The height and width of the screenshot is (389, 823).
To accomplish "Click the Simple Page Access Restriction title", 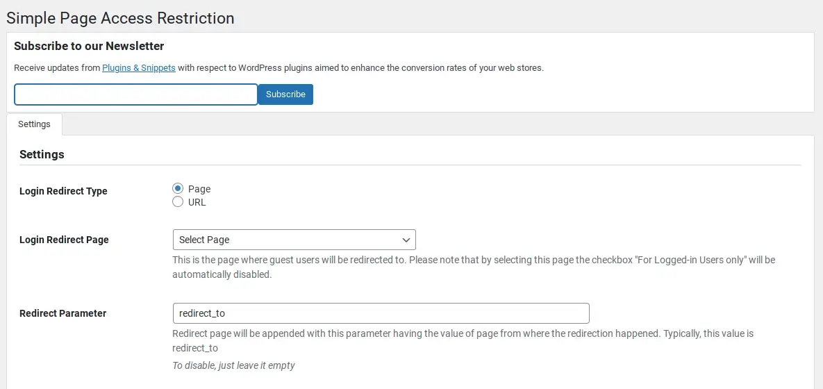I will click(x=120, y=18).
